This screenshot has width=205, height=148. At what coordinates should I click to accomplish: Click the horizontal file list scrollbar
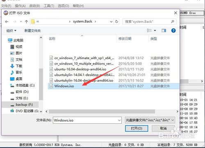pyautogui.click(x=102, y=111)
